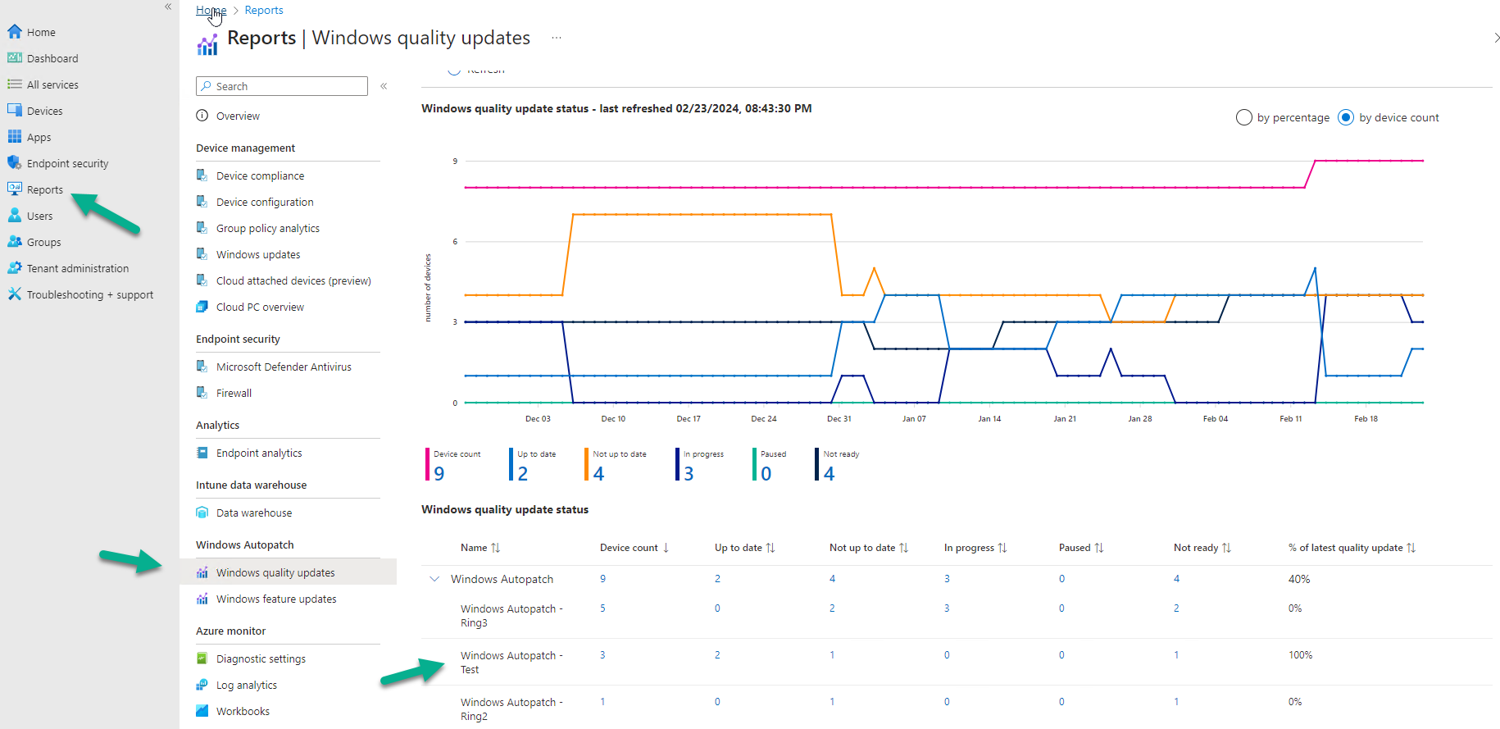Screen dimensions: 1500x729
Task: Select the by device count radio button
Action: point(1345,117)
